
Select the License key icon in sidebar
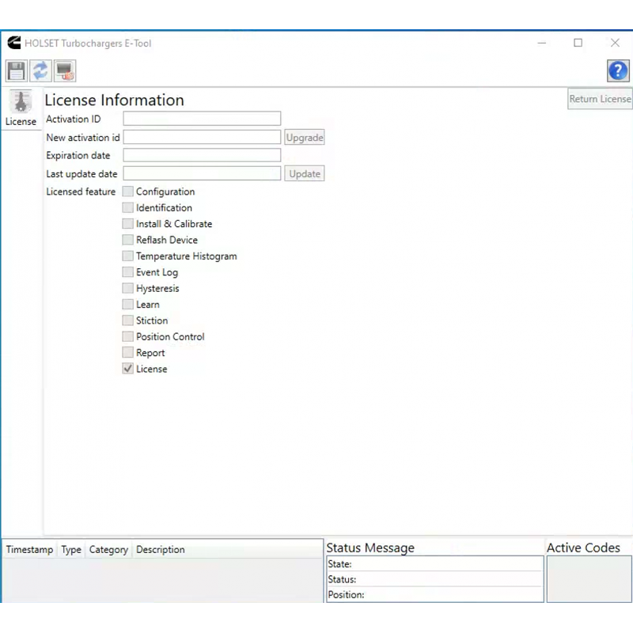pos(21,103)
